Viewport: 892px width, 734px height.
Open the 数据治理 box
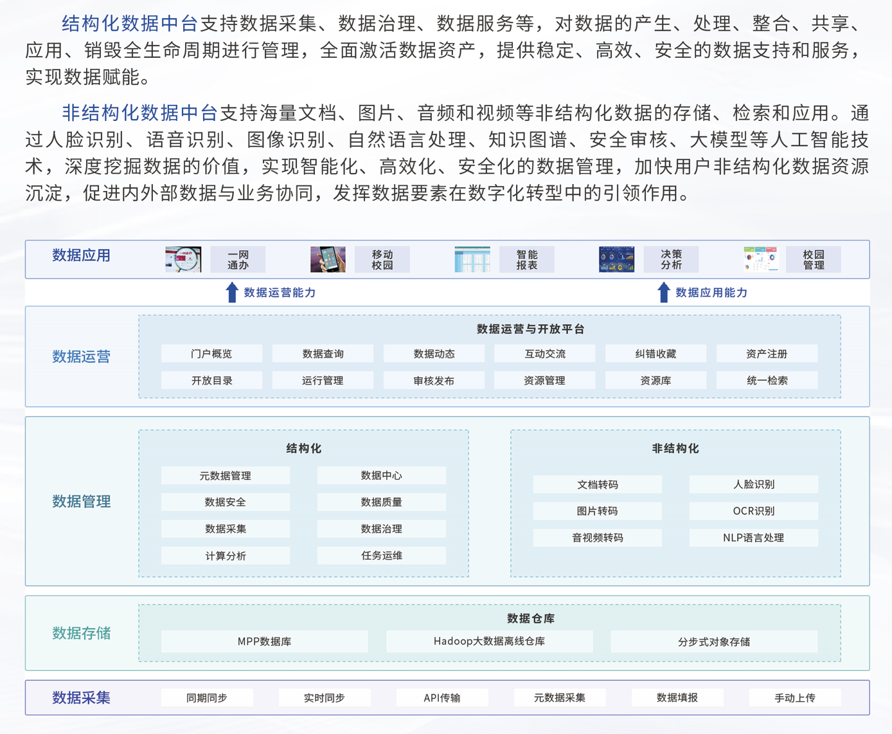point(381,529)
